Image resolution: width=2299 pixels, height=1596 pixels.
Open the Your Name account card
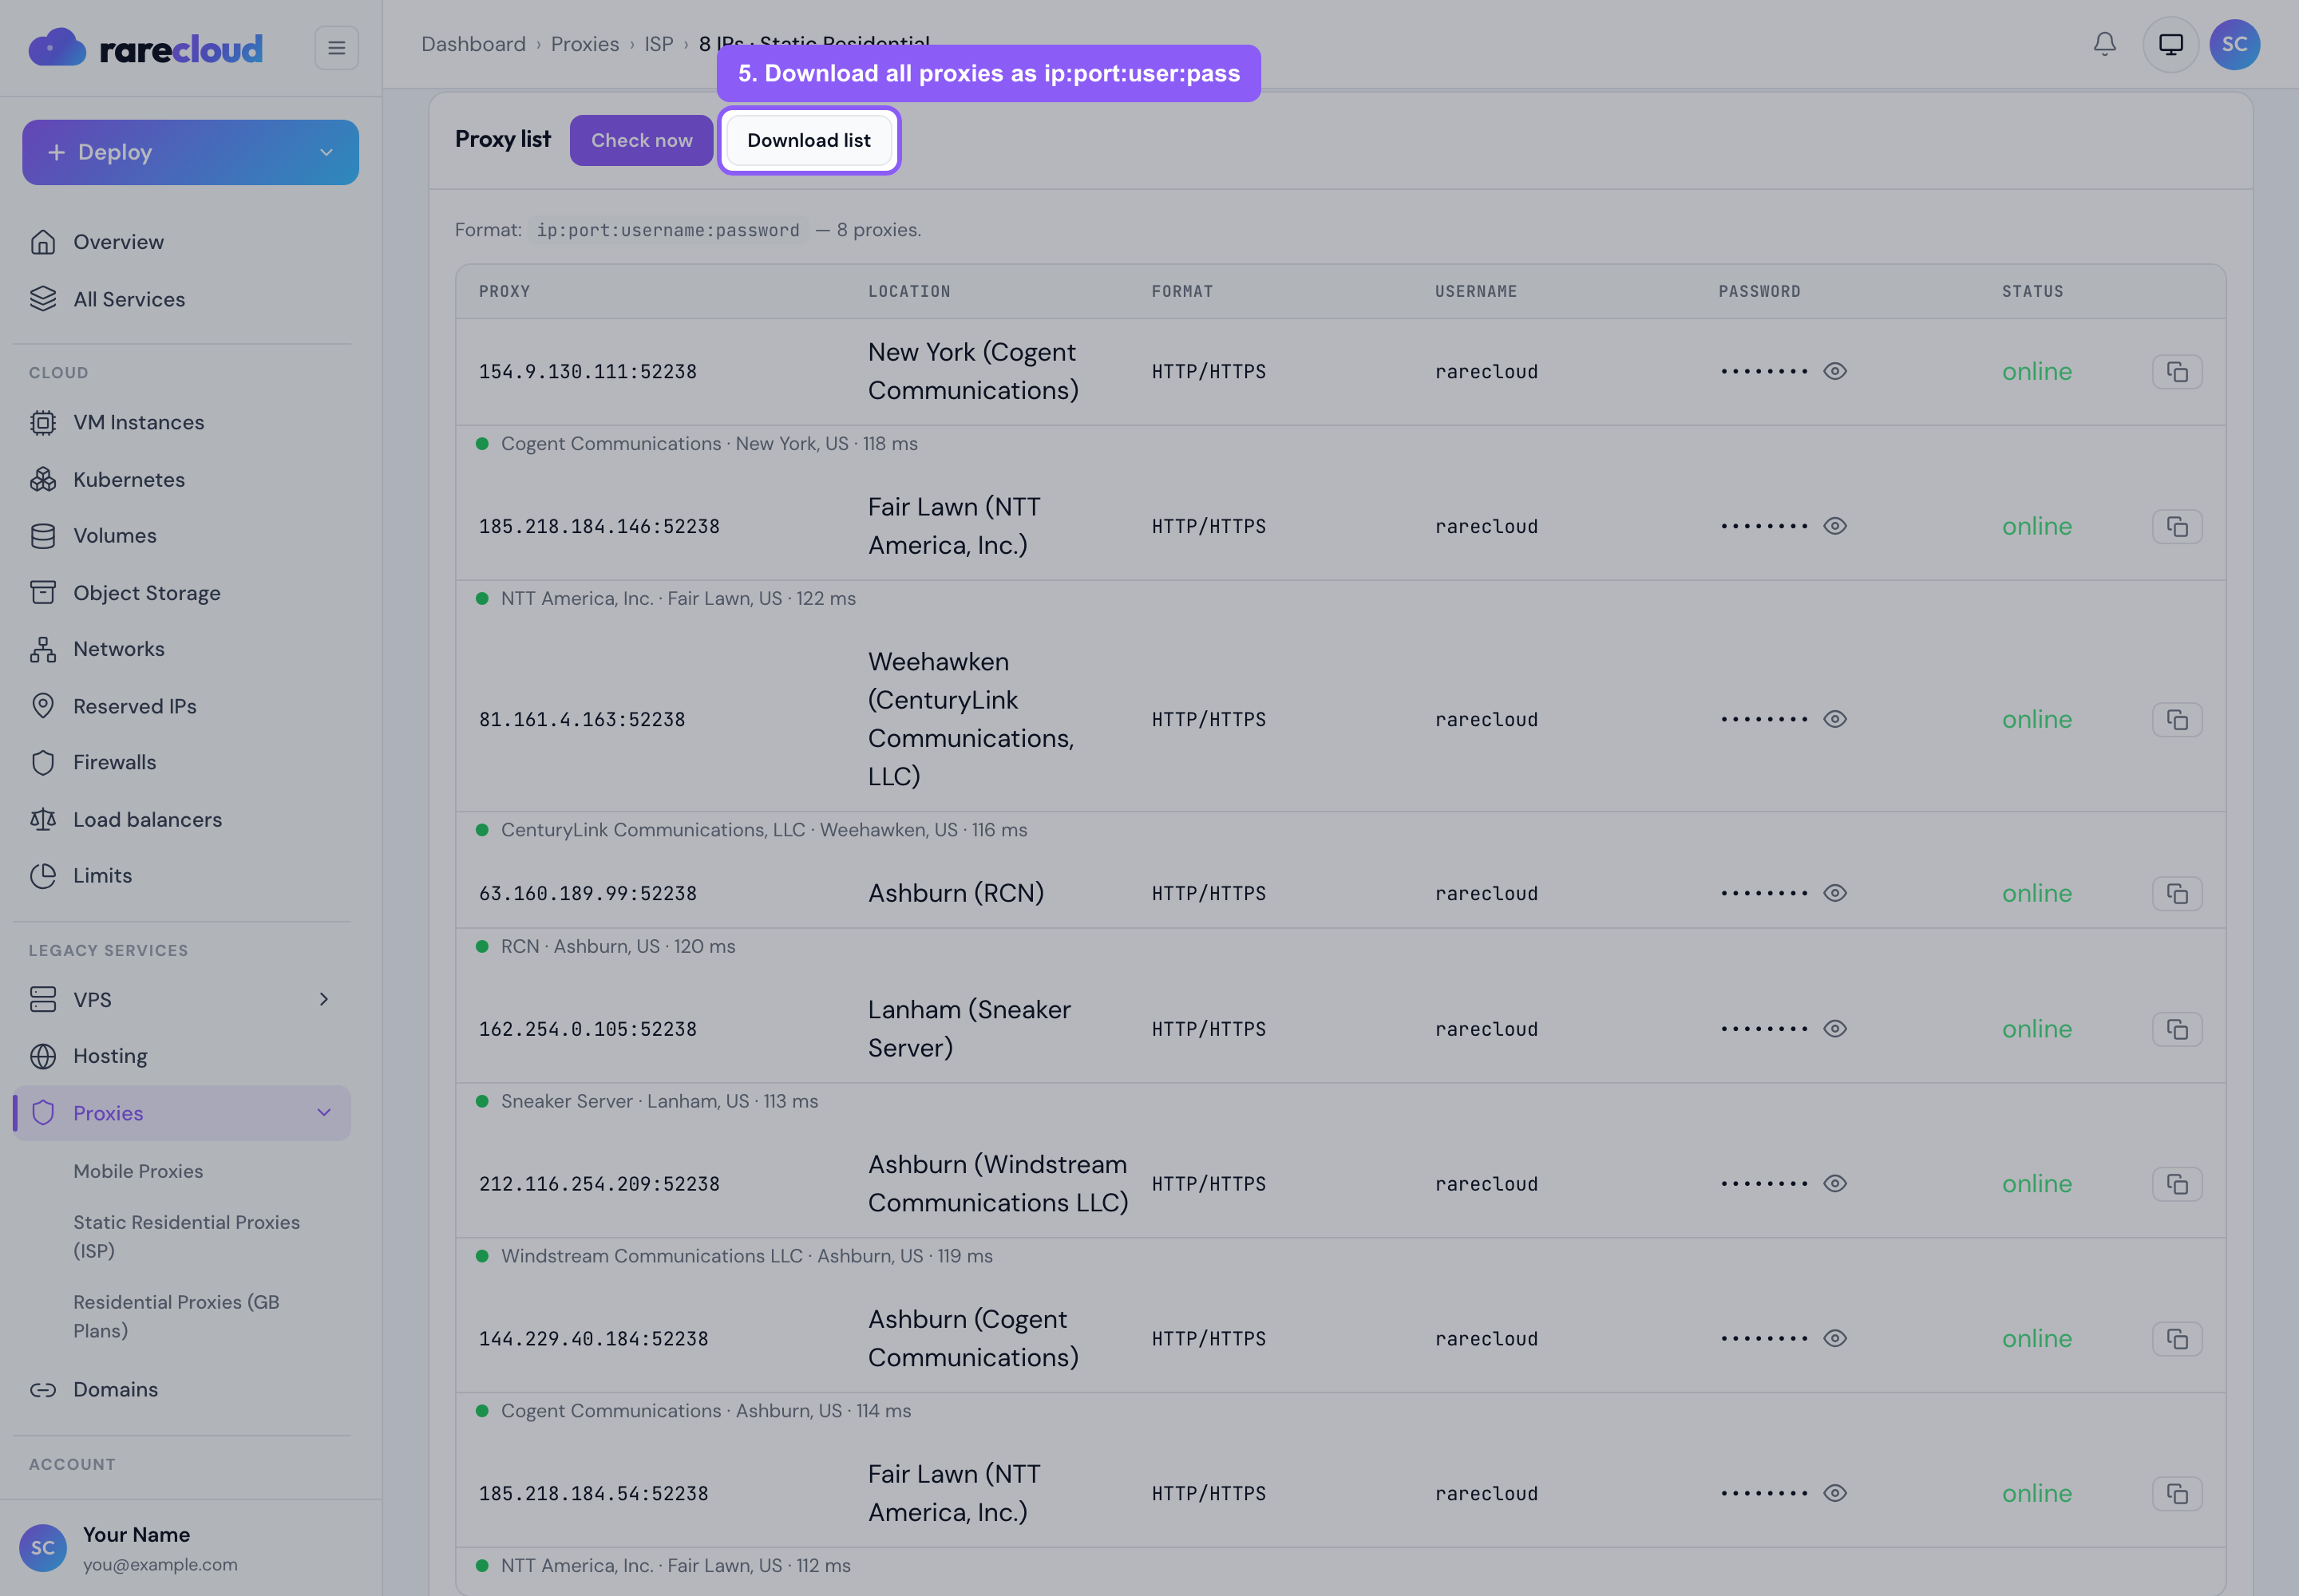pyautogui.click(x=190, y=1548)
